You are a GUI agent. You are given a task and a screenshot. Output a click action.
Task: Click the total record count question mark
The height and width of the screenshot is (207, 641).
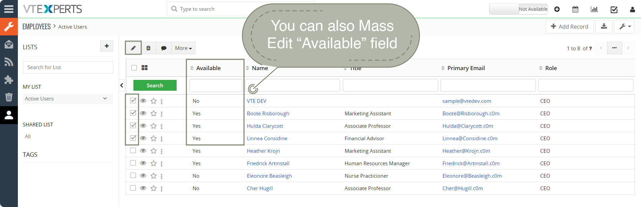tap(590, 49)
